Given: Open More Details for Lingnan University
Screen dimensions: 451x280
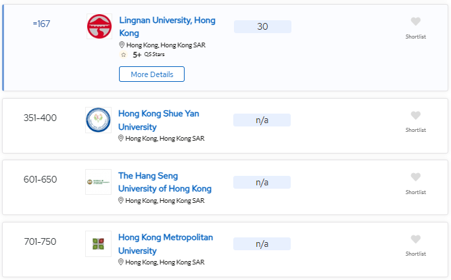Looking at the screenshot, I should pos(151,74).
